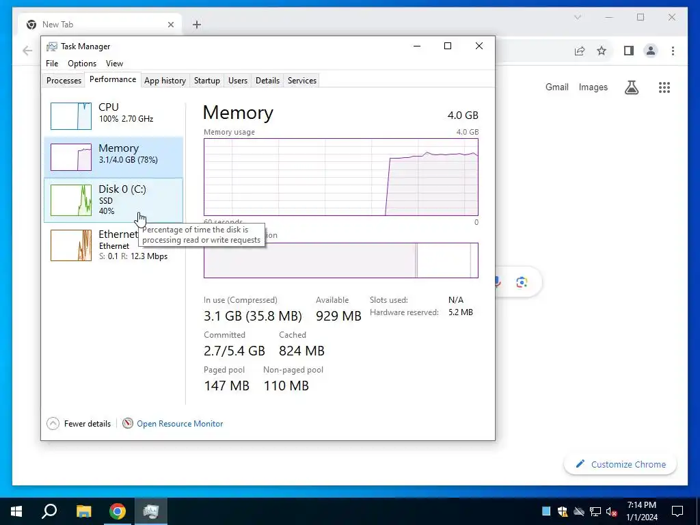Click the Cached 824 MB value
Viewport: 700px width, 525px height.
click(301, 351)
